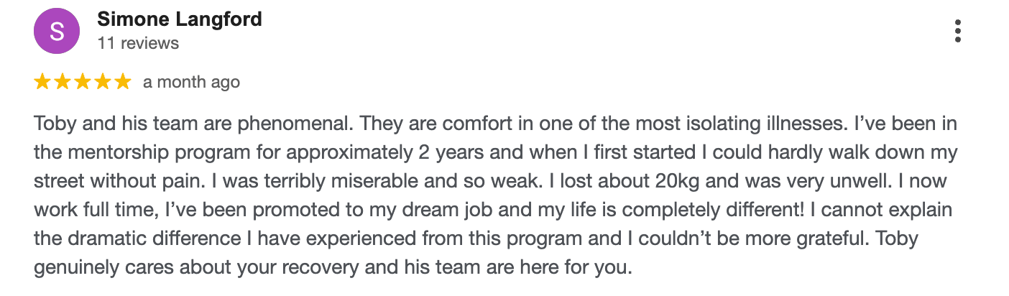The height and width of the screenshot is (296, 1009).
Task: Click the "a month ago" timestamp
Action: click(191, 82)
